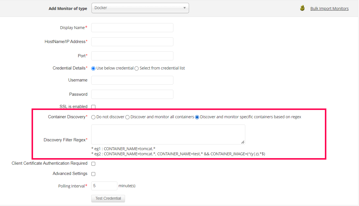
Task: Select the Do not discover option
Action: coord(93,117)
